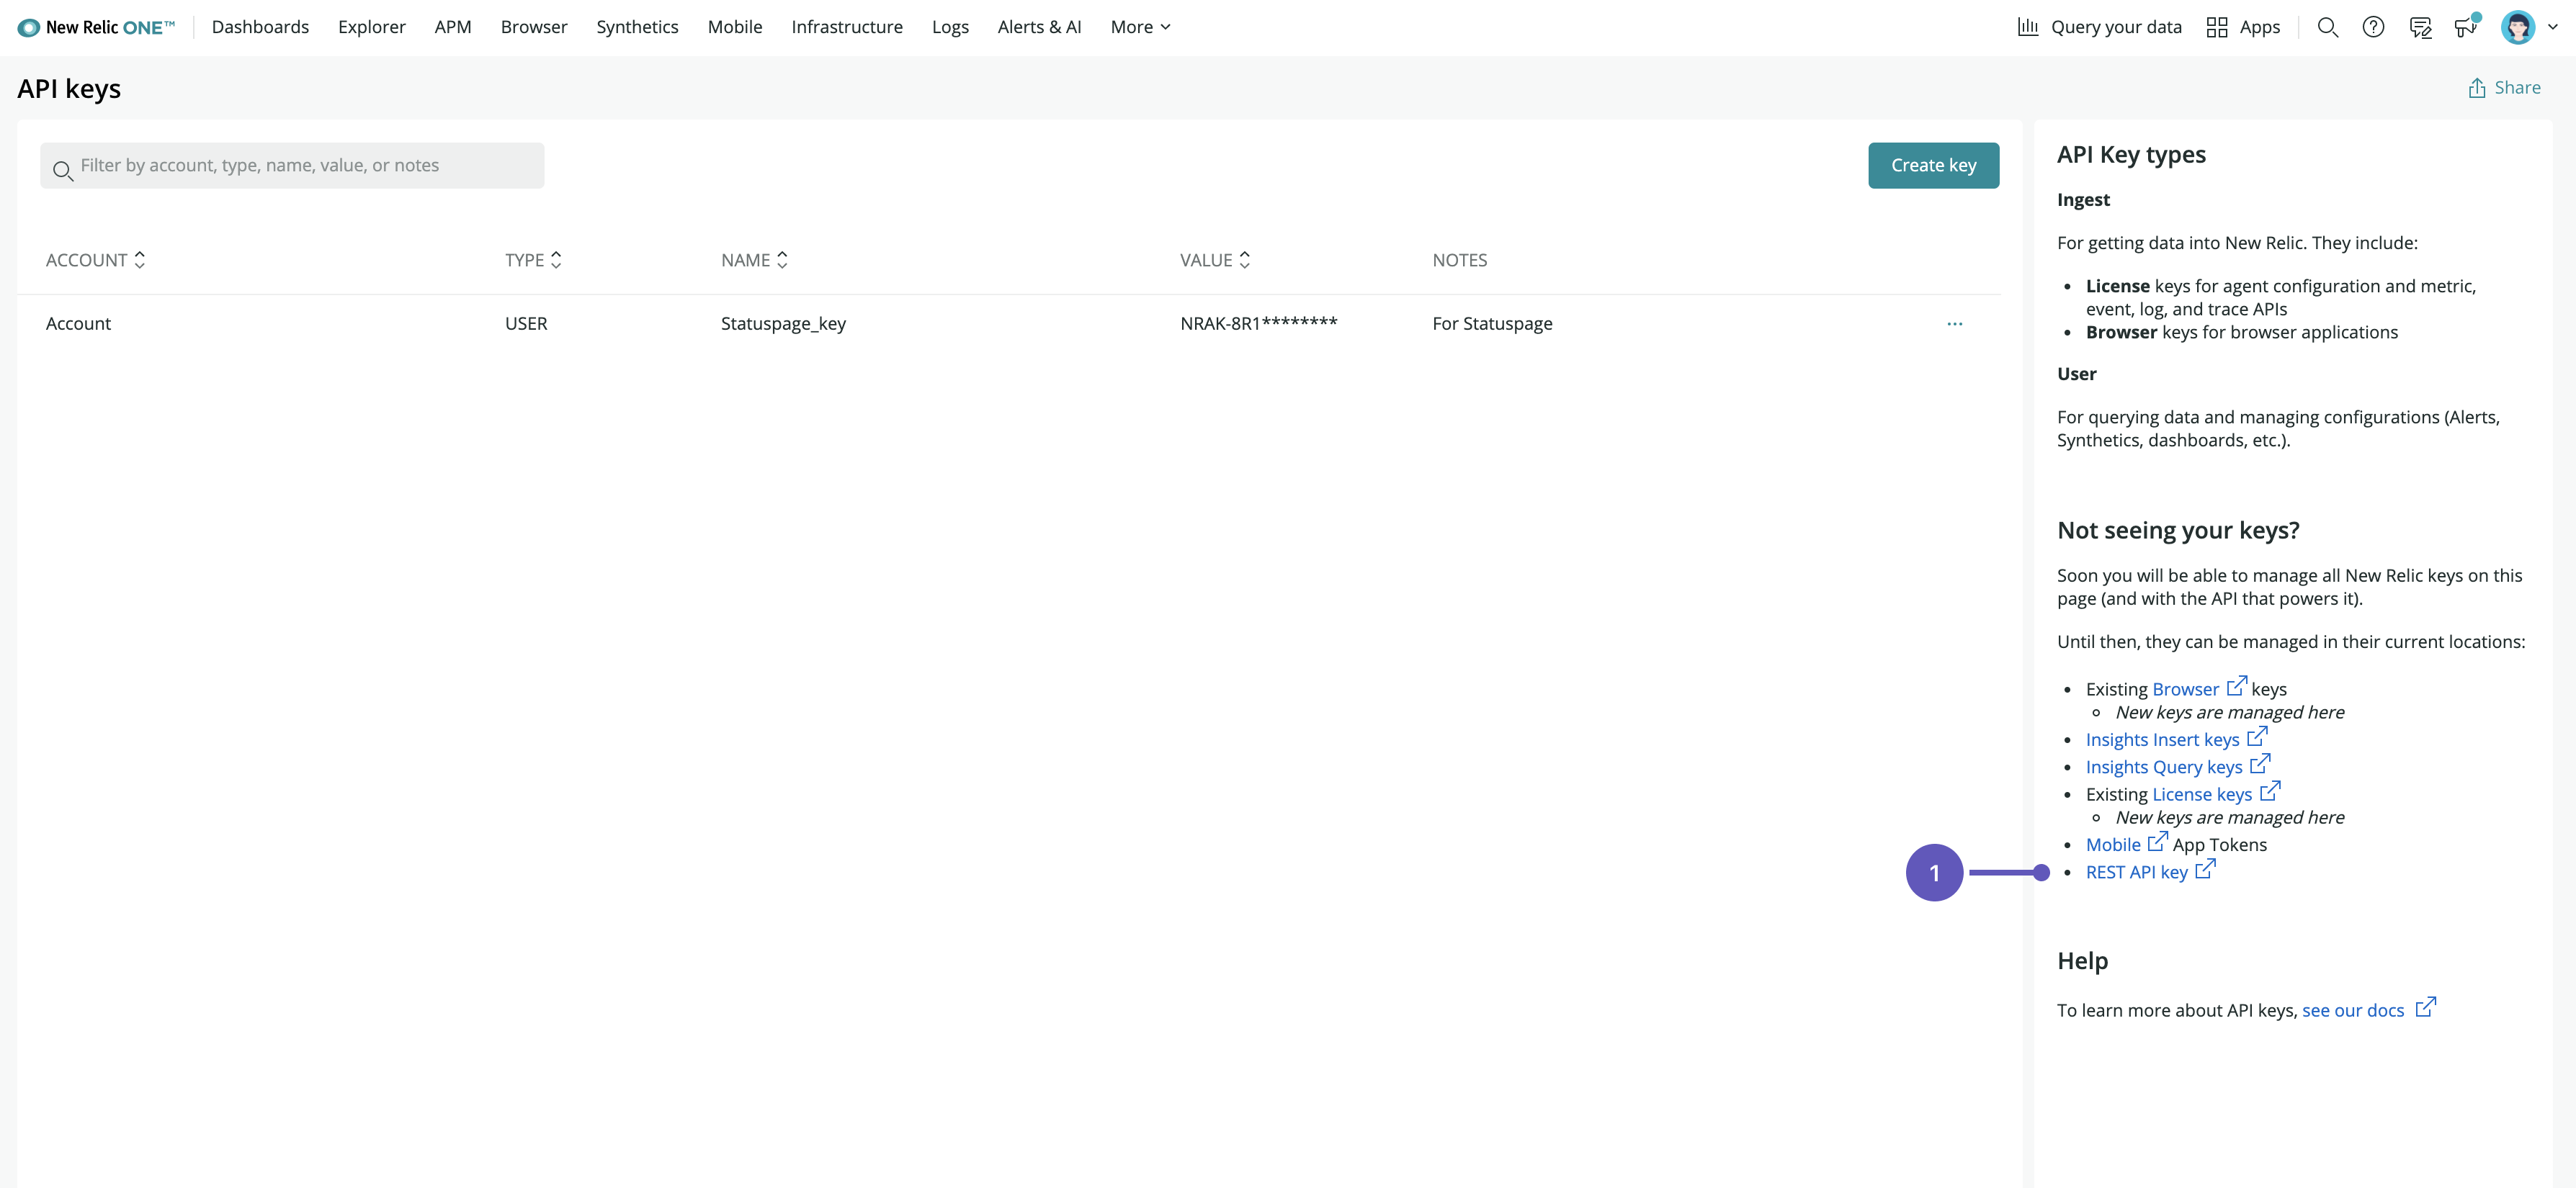This screenshot has height=1188, width=2576.
Task: Click the New Relic ONE logo
Action: click(96, 27)
